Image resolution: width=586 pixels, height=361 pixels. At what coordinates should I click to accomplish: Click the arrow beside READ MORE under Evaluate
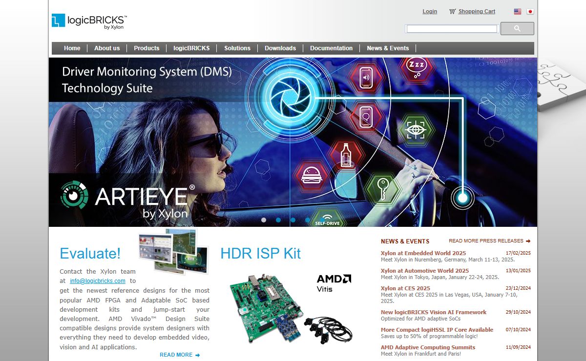pyautogui.click(x=198, y=355)
